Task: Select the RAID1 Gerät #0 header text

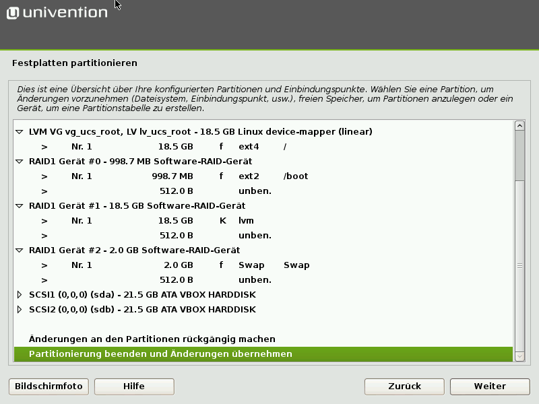Action: pyautogui.click(x=140, y=162)
